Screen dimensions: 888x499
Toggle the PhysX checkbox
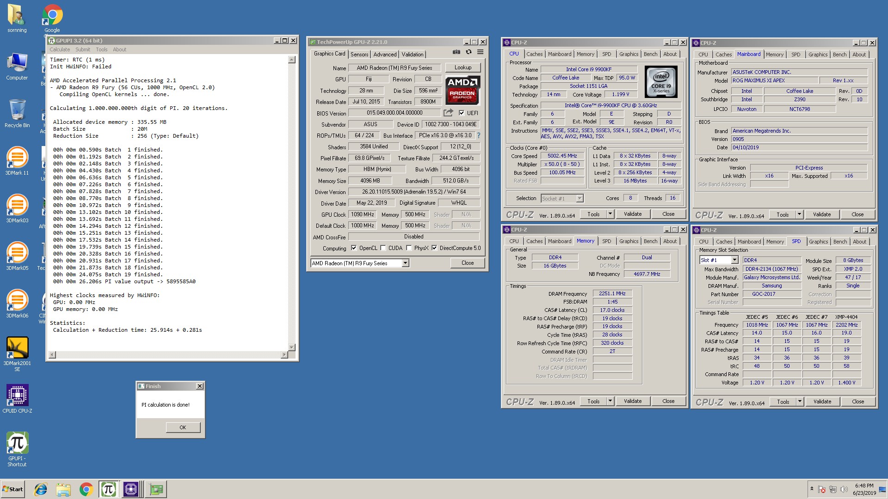(409, 248)
